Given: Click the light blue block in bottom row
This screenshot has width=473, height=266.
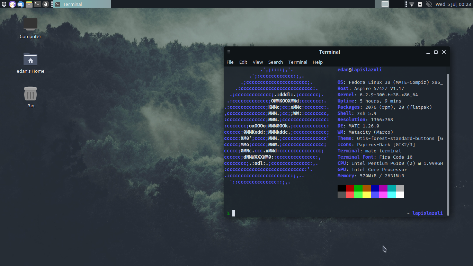Looking at the screenshot, I should point(375,195).
